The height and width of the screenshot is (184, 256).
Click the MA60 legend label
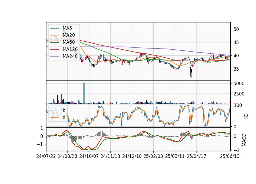point(69,42)
